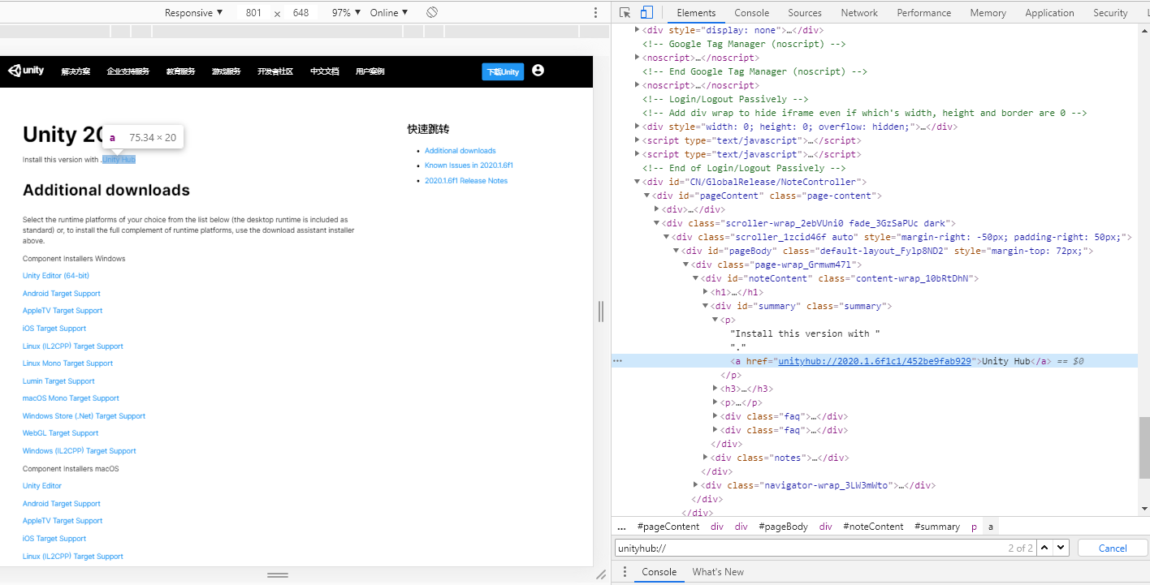Open Additional downloads quick link
The width and height of the screenshot is (1150, 585).
point(460,151)
